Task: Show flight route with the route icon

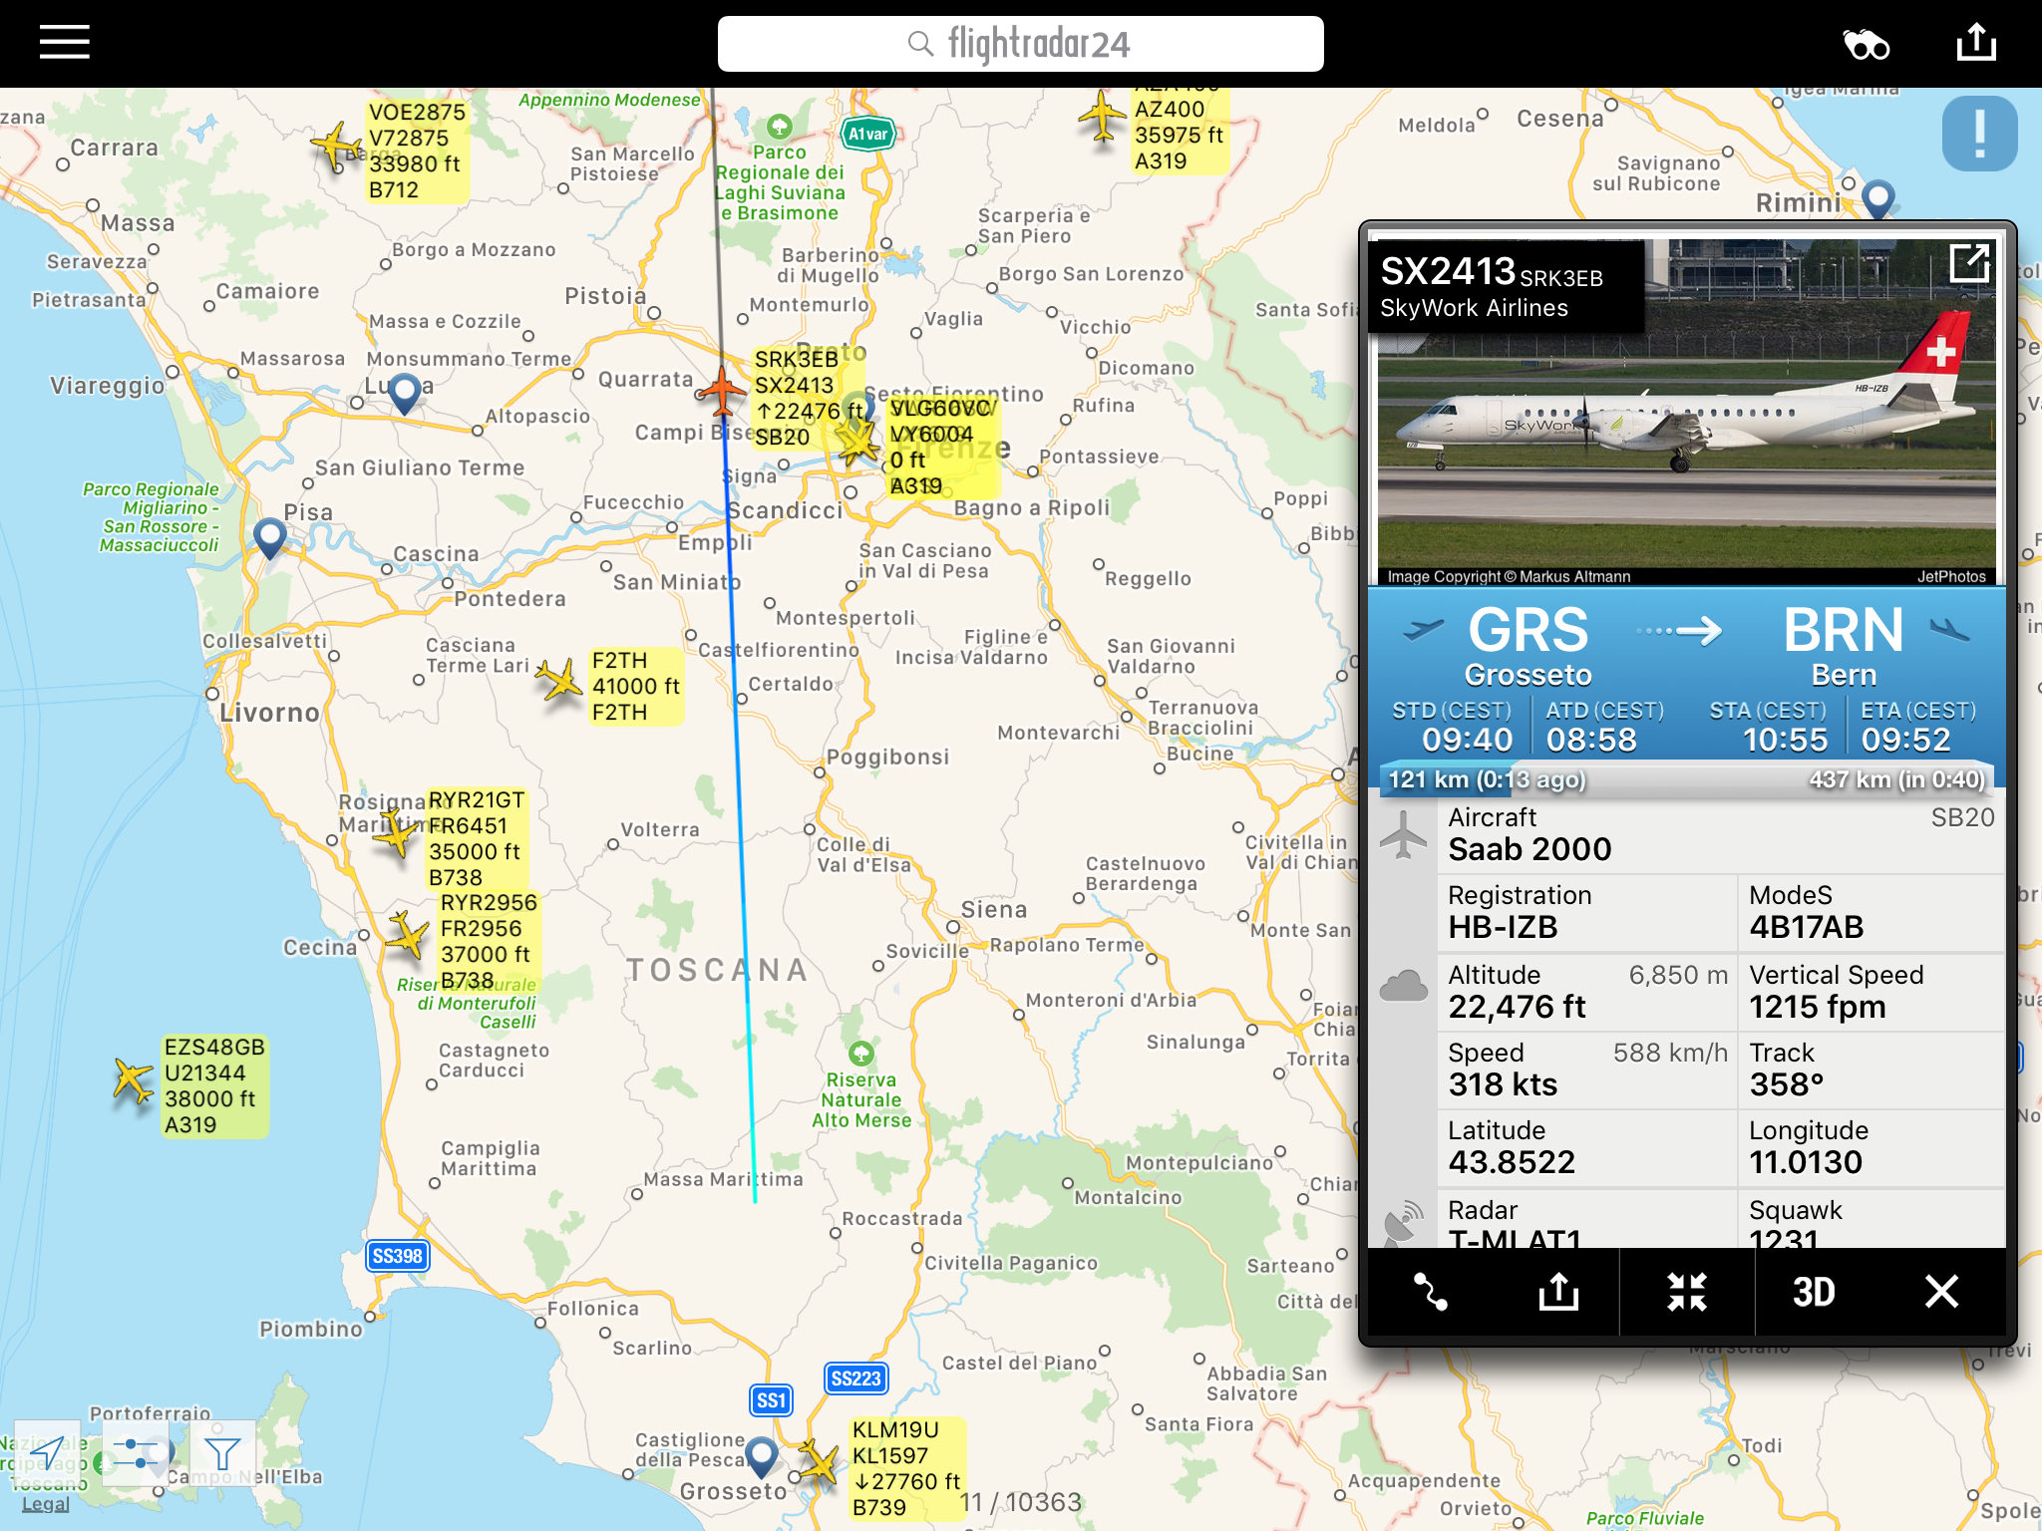Action: click(1431, 1292)
